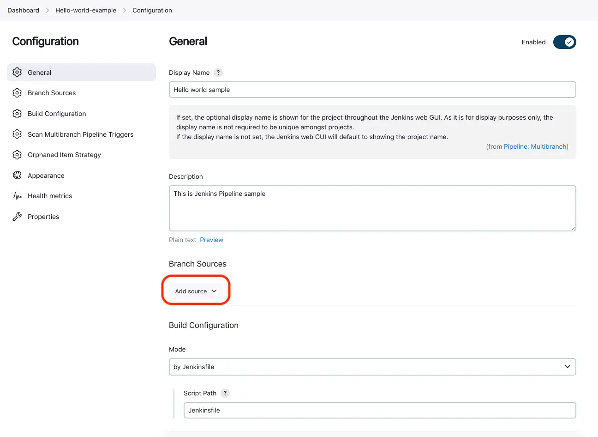Toggle the Enabled switch off
The width and height of the screenshot is (598, 437).
click(565, 42)
